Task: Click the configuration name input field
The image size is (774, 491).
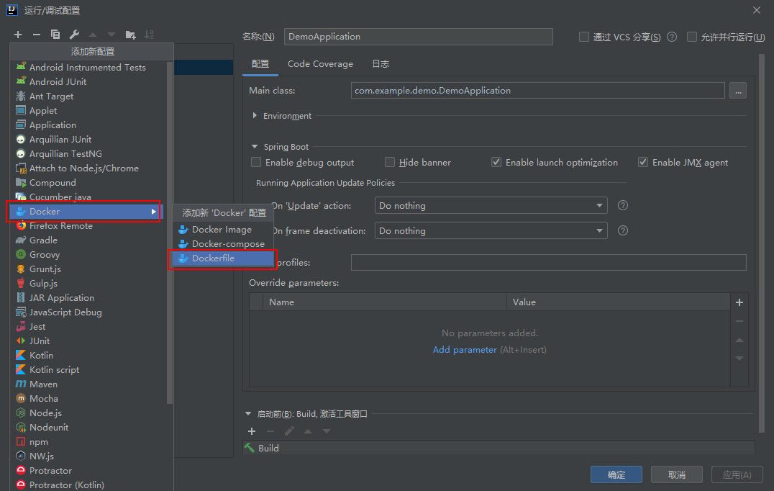Action: pos(419,37)
